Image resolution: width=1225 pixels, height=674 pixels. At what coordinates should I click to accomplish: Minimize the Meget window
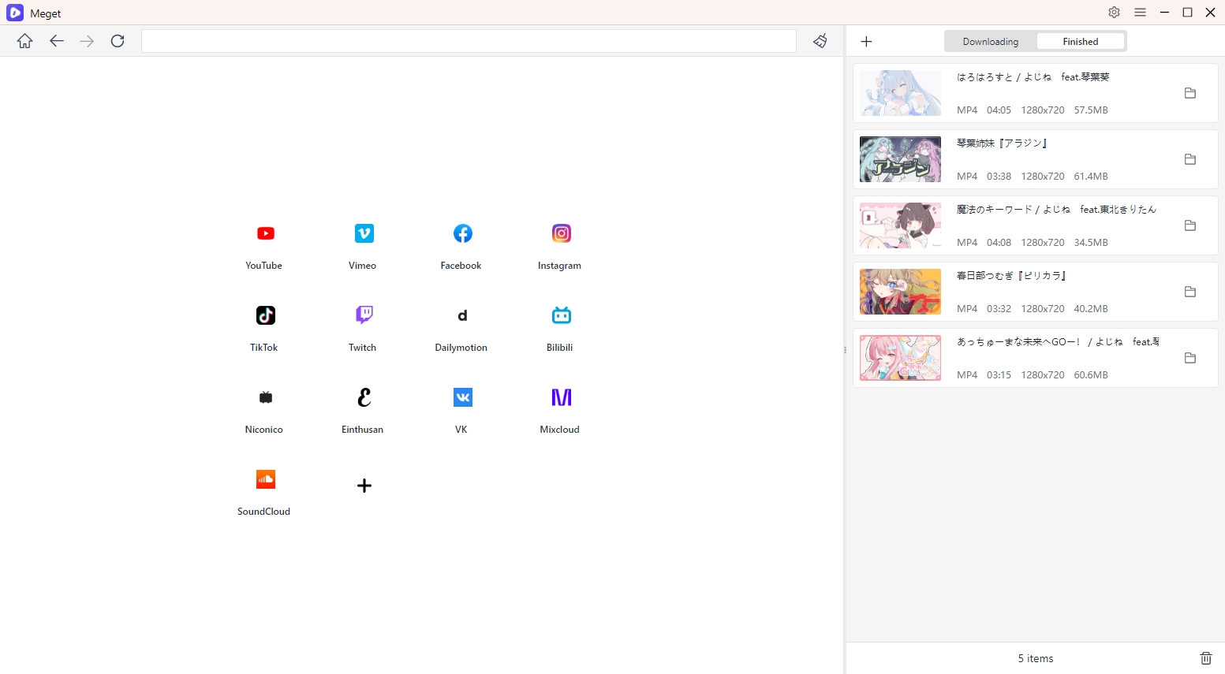[x=1164, y=13]
